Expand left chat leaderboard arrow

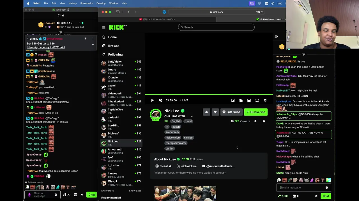[x=61, y=32]
